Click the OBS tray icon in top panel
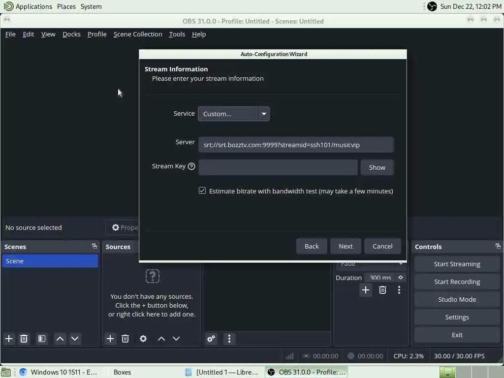504x378 pixels. [432, 6]
